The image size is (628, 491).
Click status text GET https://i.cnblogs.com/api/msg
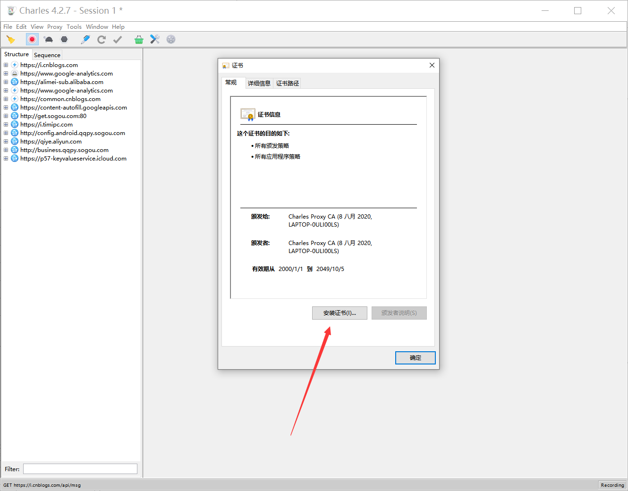click(42, 485)
